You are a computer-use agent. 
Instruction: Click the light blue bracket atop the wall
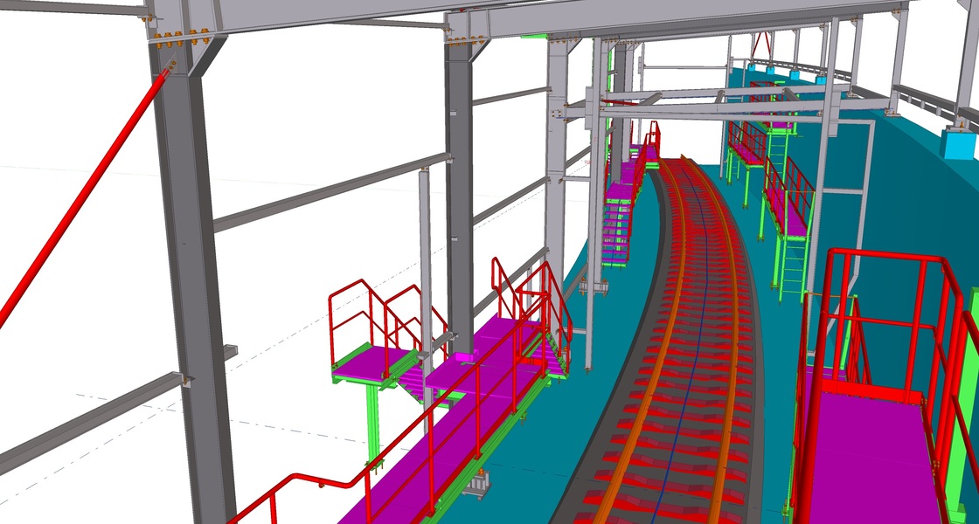pyautogui.click(x=958, y=141)
